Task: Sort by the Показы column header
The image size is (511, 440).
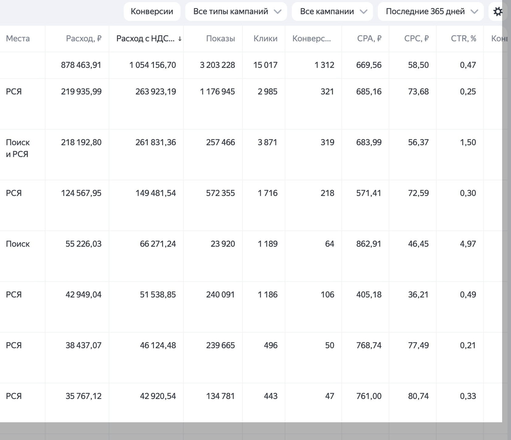Action: 221,39
